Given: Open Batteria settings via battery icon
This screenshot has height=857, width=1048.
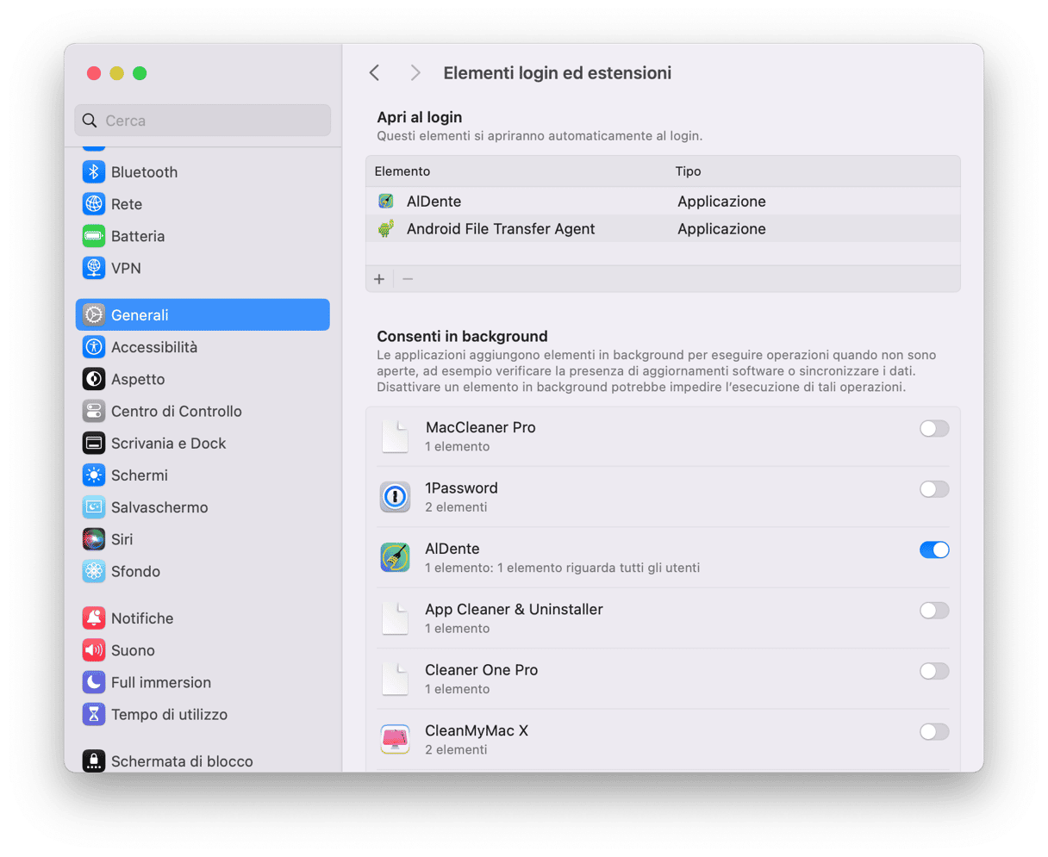Looking at the screenshot, I should tap(93, 236).
